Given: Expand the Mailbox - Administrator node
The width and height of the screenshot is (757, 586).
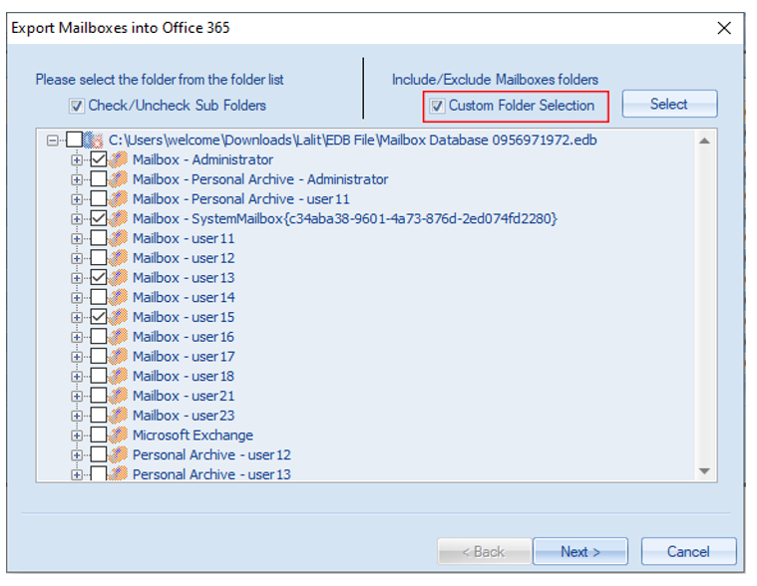Looking at the screenshot, I should [x=76, y=159].
